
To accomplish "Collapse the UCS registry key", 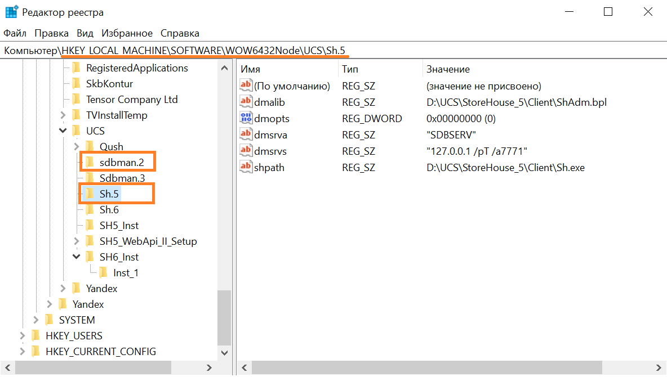I will pyautogui.click(x=63, y=131).
